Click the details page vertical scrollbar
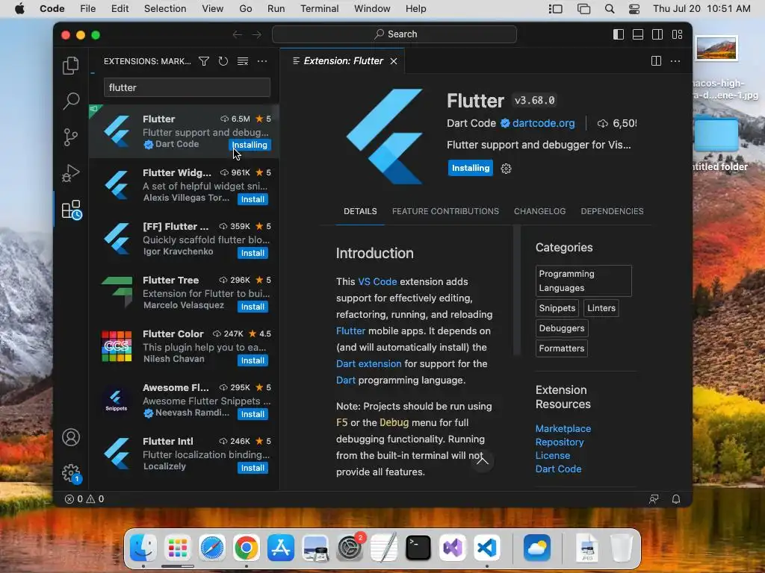This screenshot has height=573, width=765. [517, 291]
